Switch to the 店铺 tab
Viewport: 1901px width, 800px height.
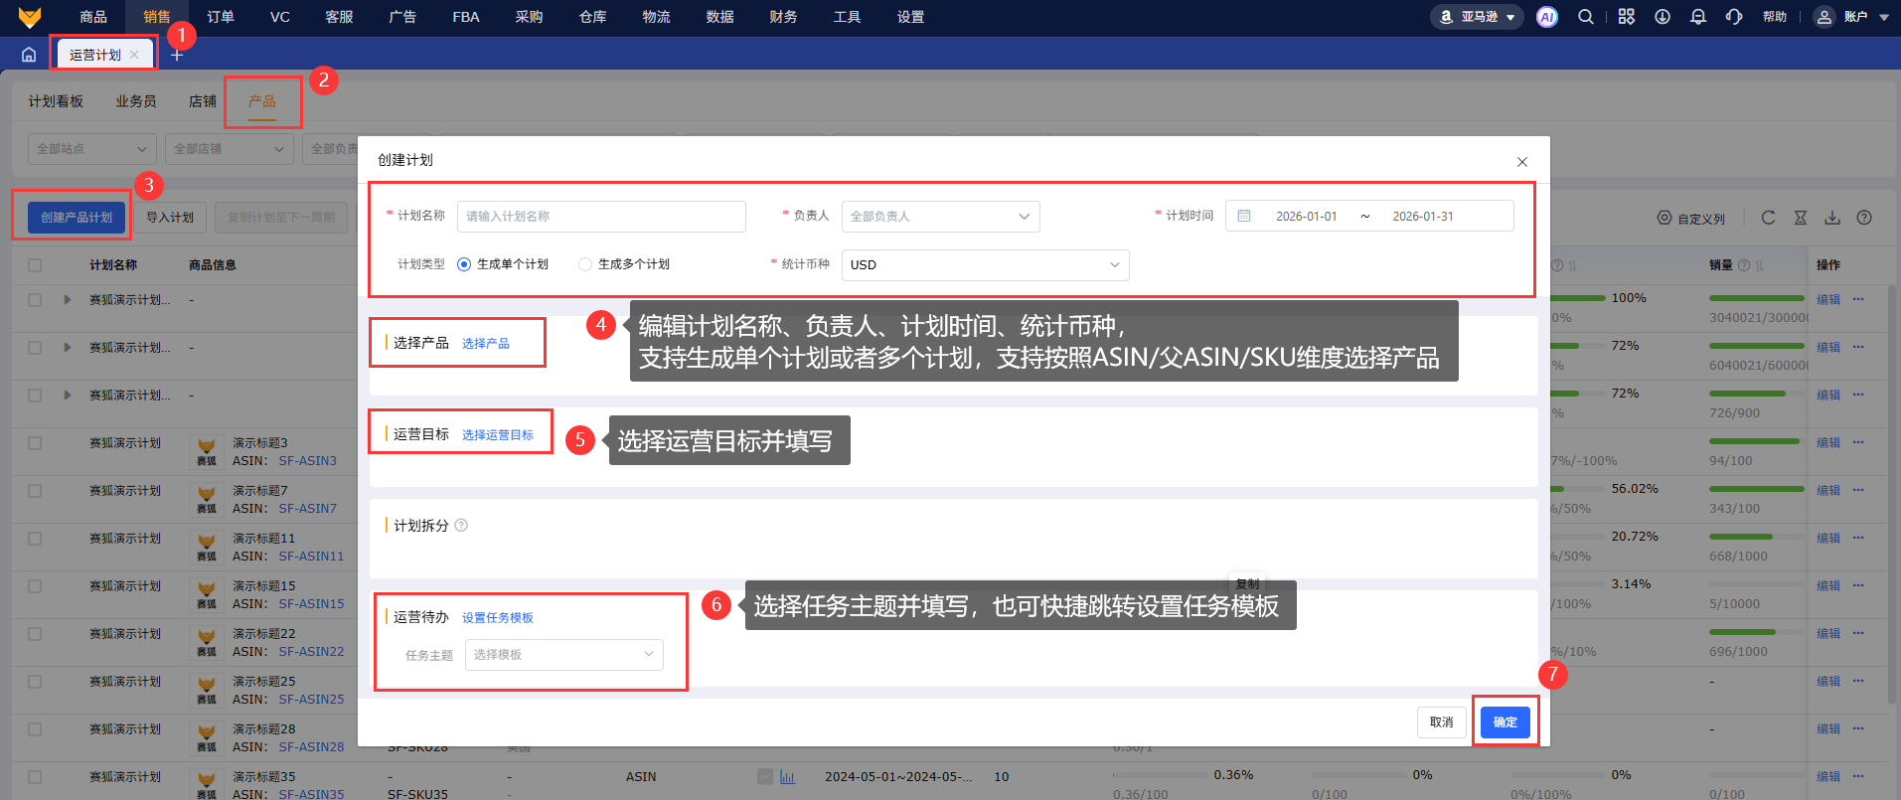203,101
